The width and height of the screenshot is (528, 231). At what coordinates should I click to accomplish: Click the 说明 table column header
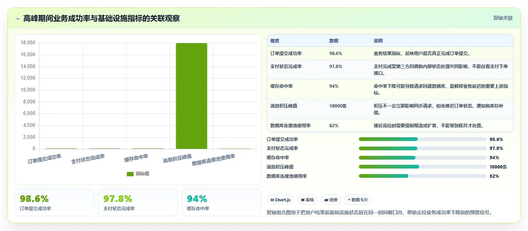(378, 41)
